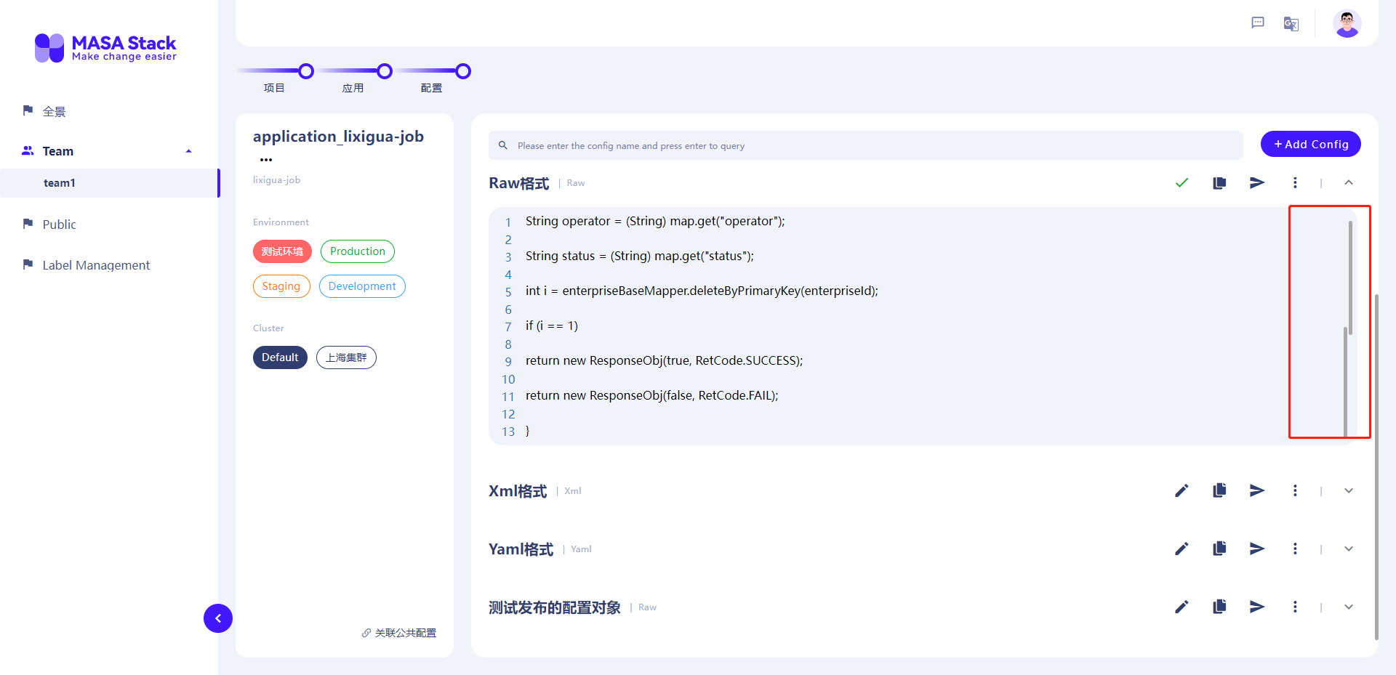
Task: Expand the Yaml格式 config panel
Action: 1349,549
